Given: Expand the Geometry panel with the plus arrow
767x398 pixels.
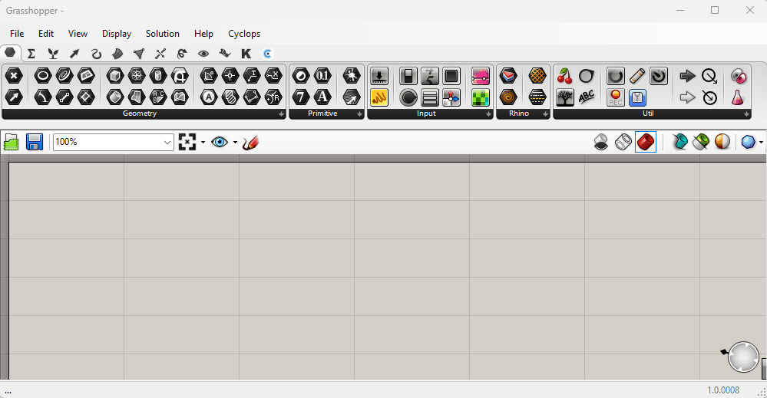Looking at the screenshot, I should click(281, 114).
